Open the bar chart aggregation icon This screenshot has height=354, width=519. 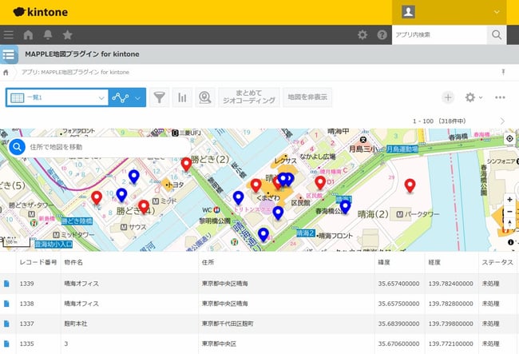(183, 97)
